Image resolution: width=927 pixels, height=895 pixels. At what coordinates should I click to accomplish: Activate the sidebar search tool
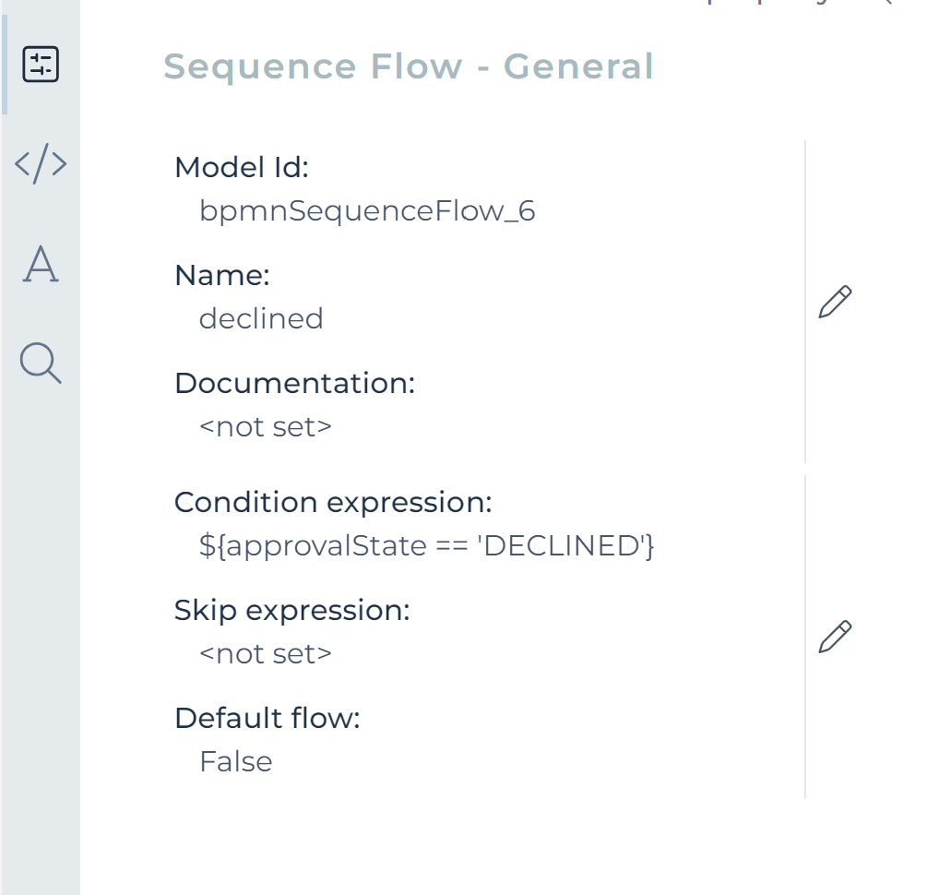click(x=40, y=364)
